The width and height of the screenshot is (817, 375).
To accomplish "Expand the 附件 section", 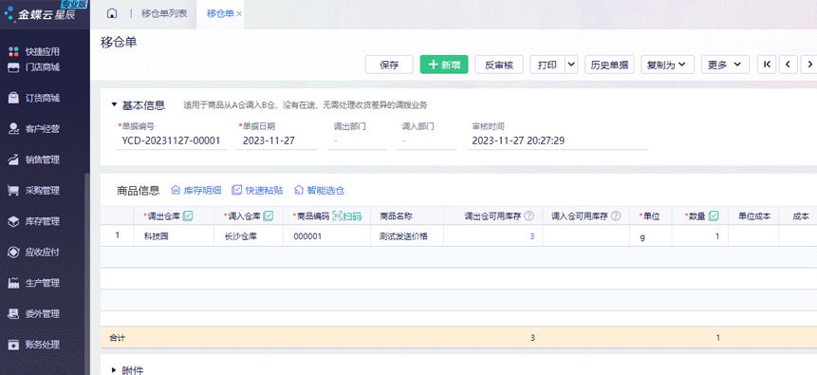I will [x=114, y=370].
